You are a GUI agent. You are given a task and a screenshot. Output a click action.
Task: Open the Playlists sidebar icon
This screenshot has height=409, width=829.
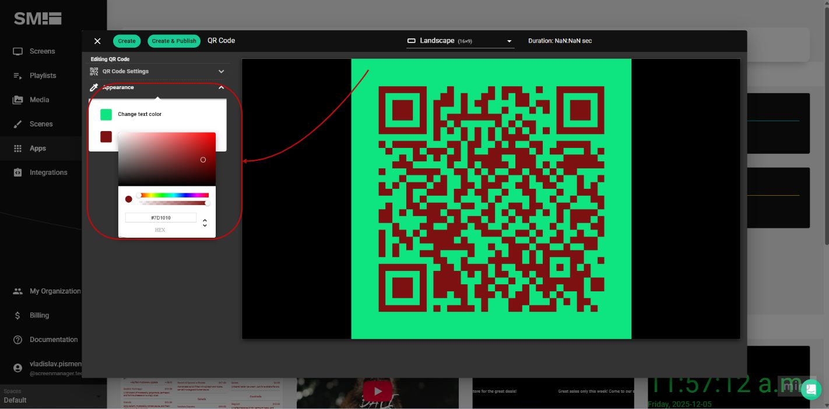[x=18, y=75]
